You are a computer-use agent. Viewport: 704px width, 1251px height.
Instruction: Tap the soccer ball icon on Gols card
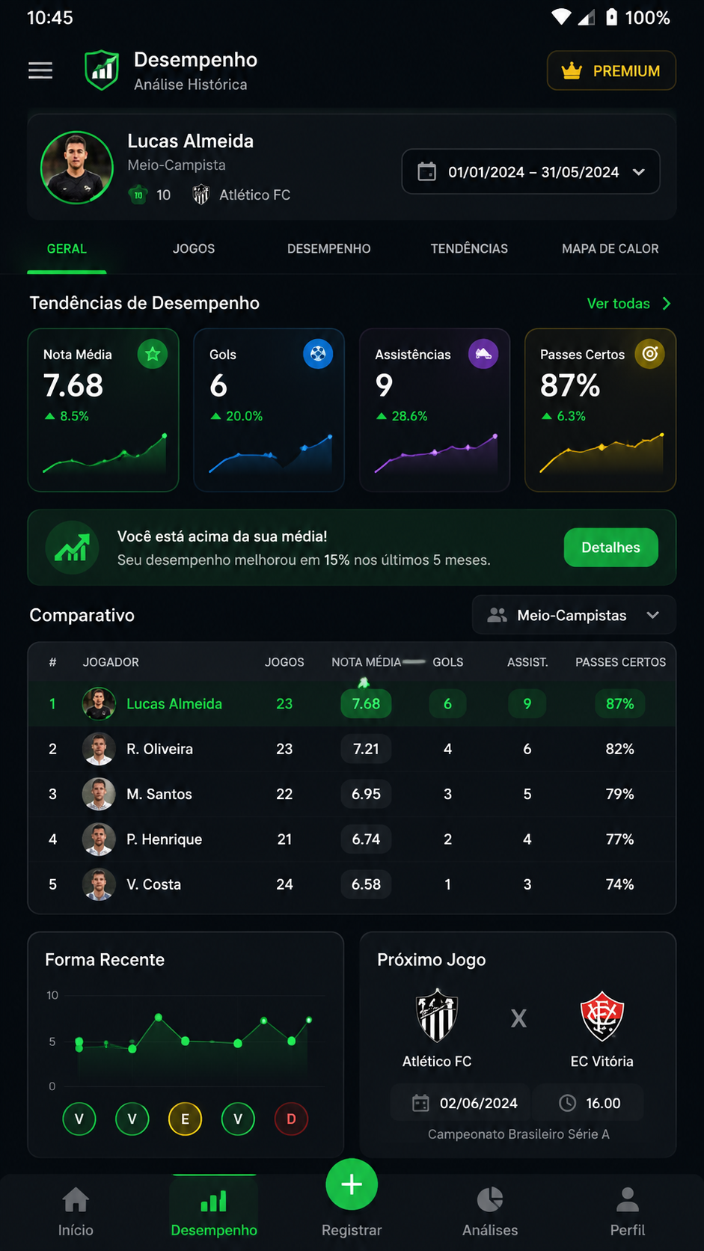318,354
